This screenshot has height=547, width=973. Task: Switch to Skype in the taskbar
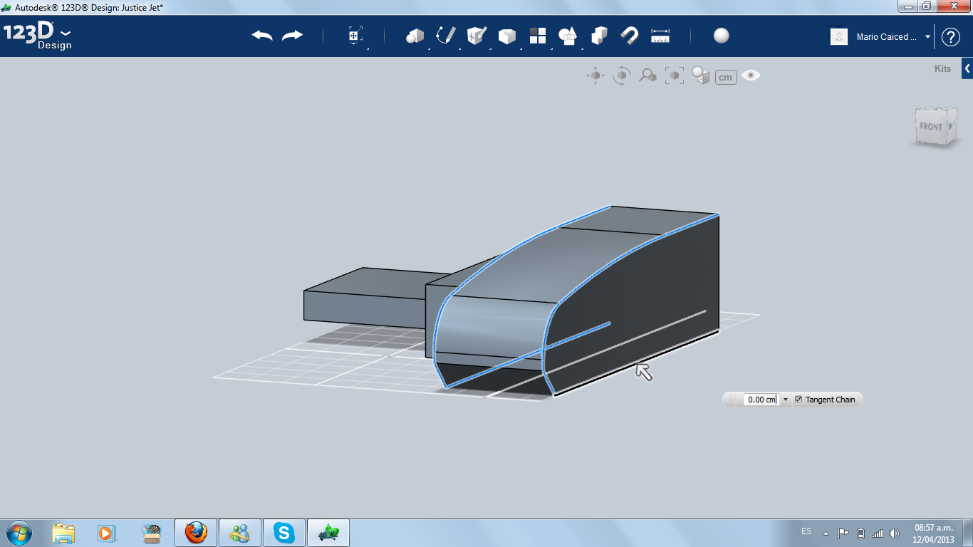pos(284,533)
